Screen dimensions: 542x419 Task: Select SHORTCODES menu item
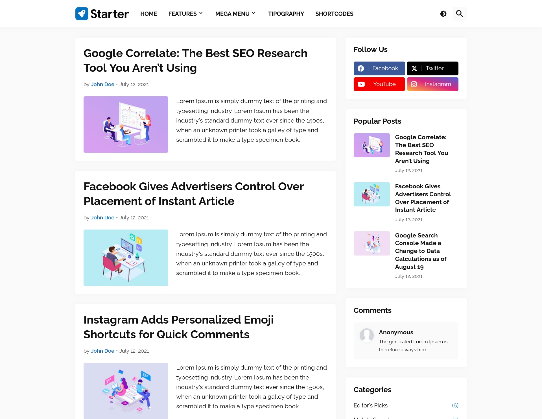click(334, 14)
